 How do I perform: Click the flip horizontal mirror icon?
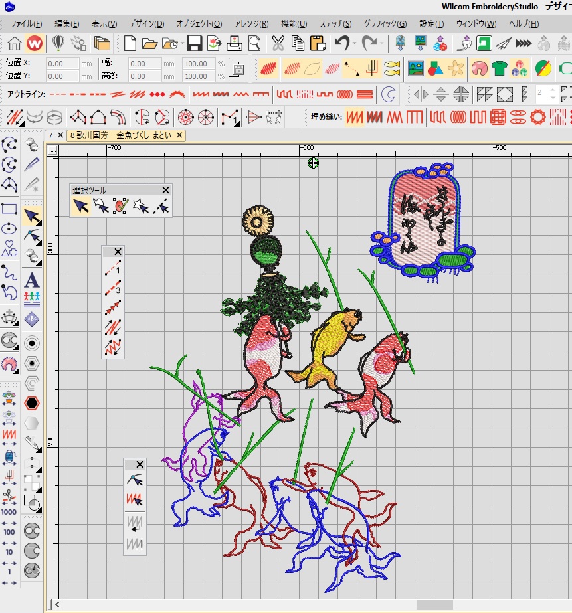tap(421, 94)
